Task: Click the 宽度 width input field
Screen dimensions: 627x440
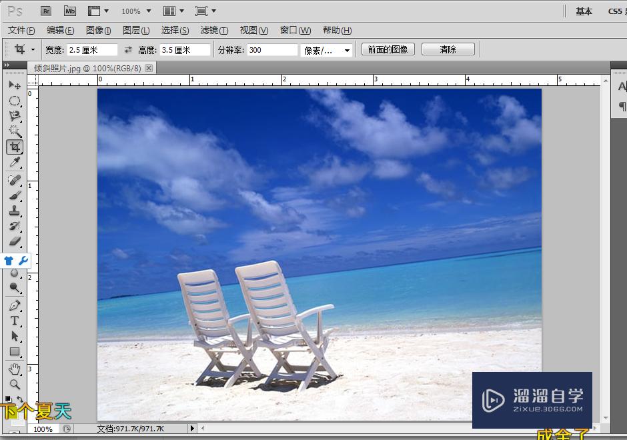Action: tap(91, 49)
